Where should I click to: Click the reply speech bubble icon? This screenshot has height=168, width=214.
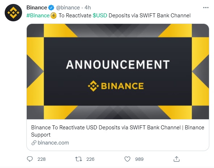pyautogui.click(x=30, y=159)
